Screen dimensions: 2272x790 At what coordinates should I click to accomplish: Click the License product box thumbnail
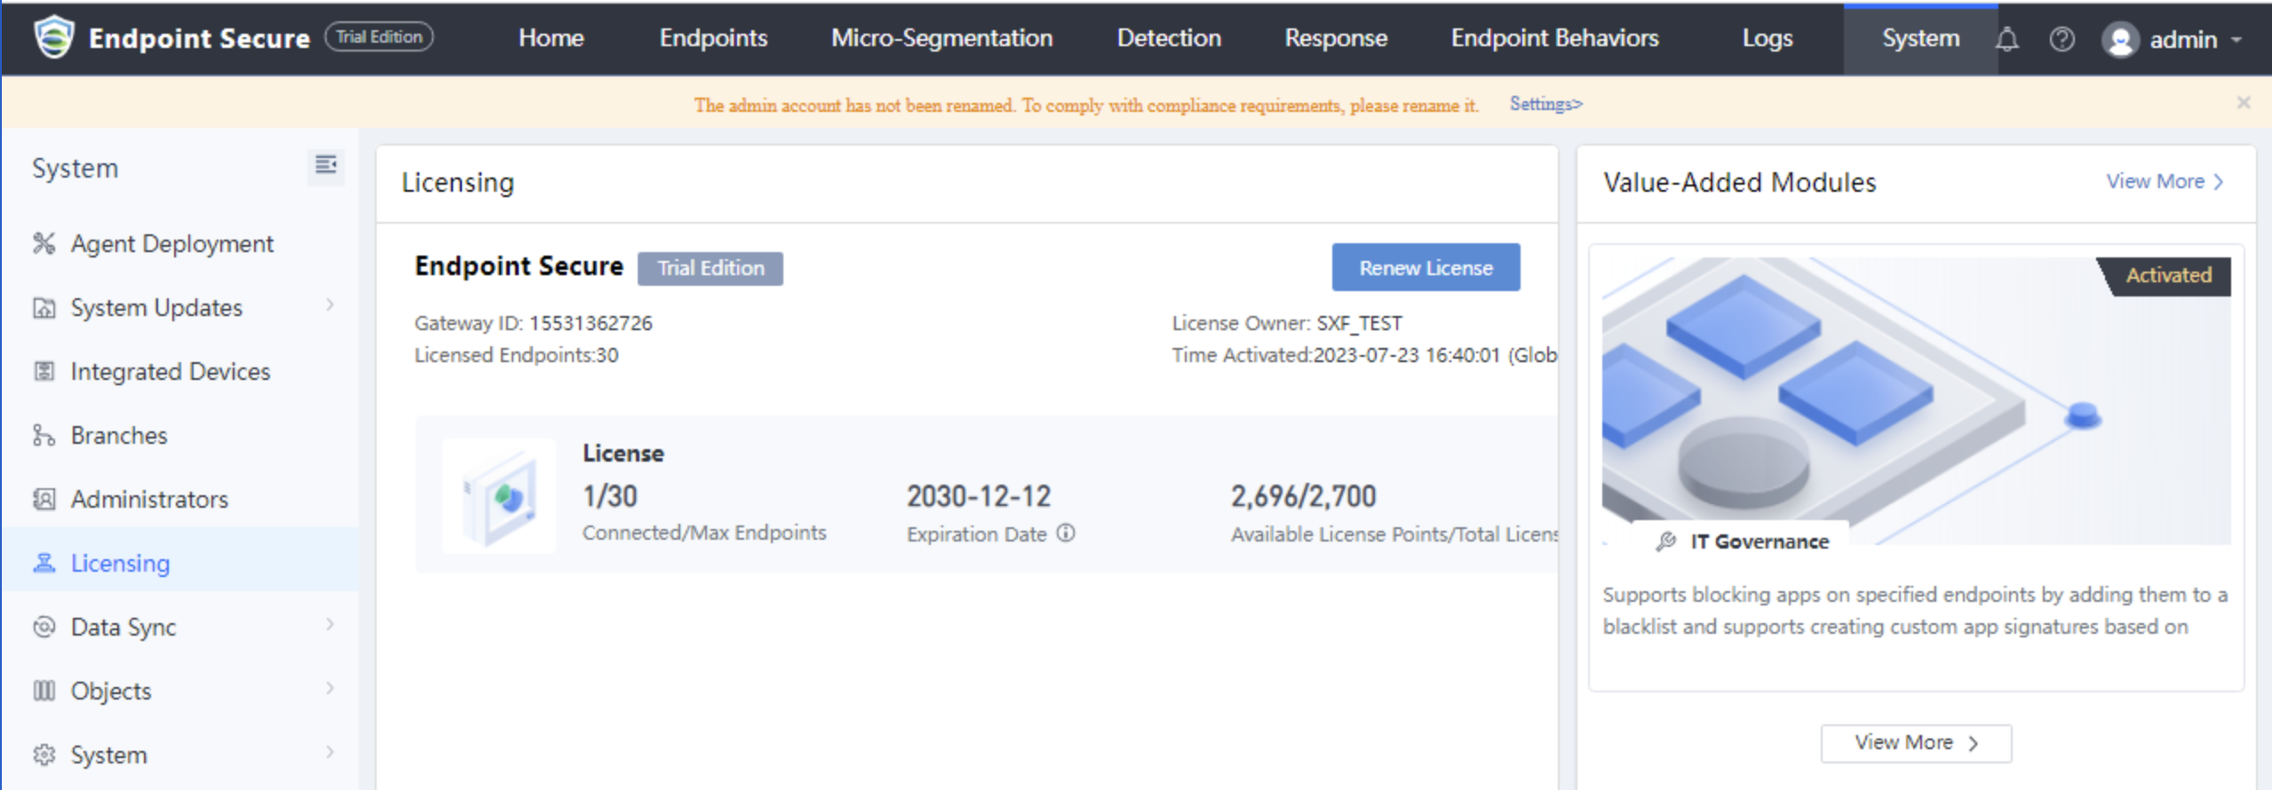click(x=499, y=496)
